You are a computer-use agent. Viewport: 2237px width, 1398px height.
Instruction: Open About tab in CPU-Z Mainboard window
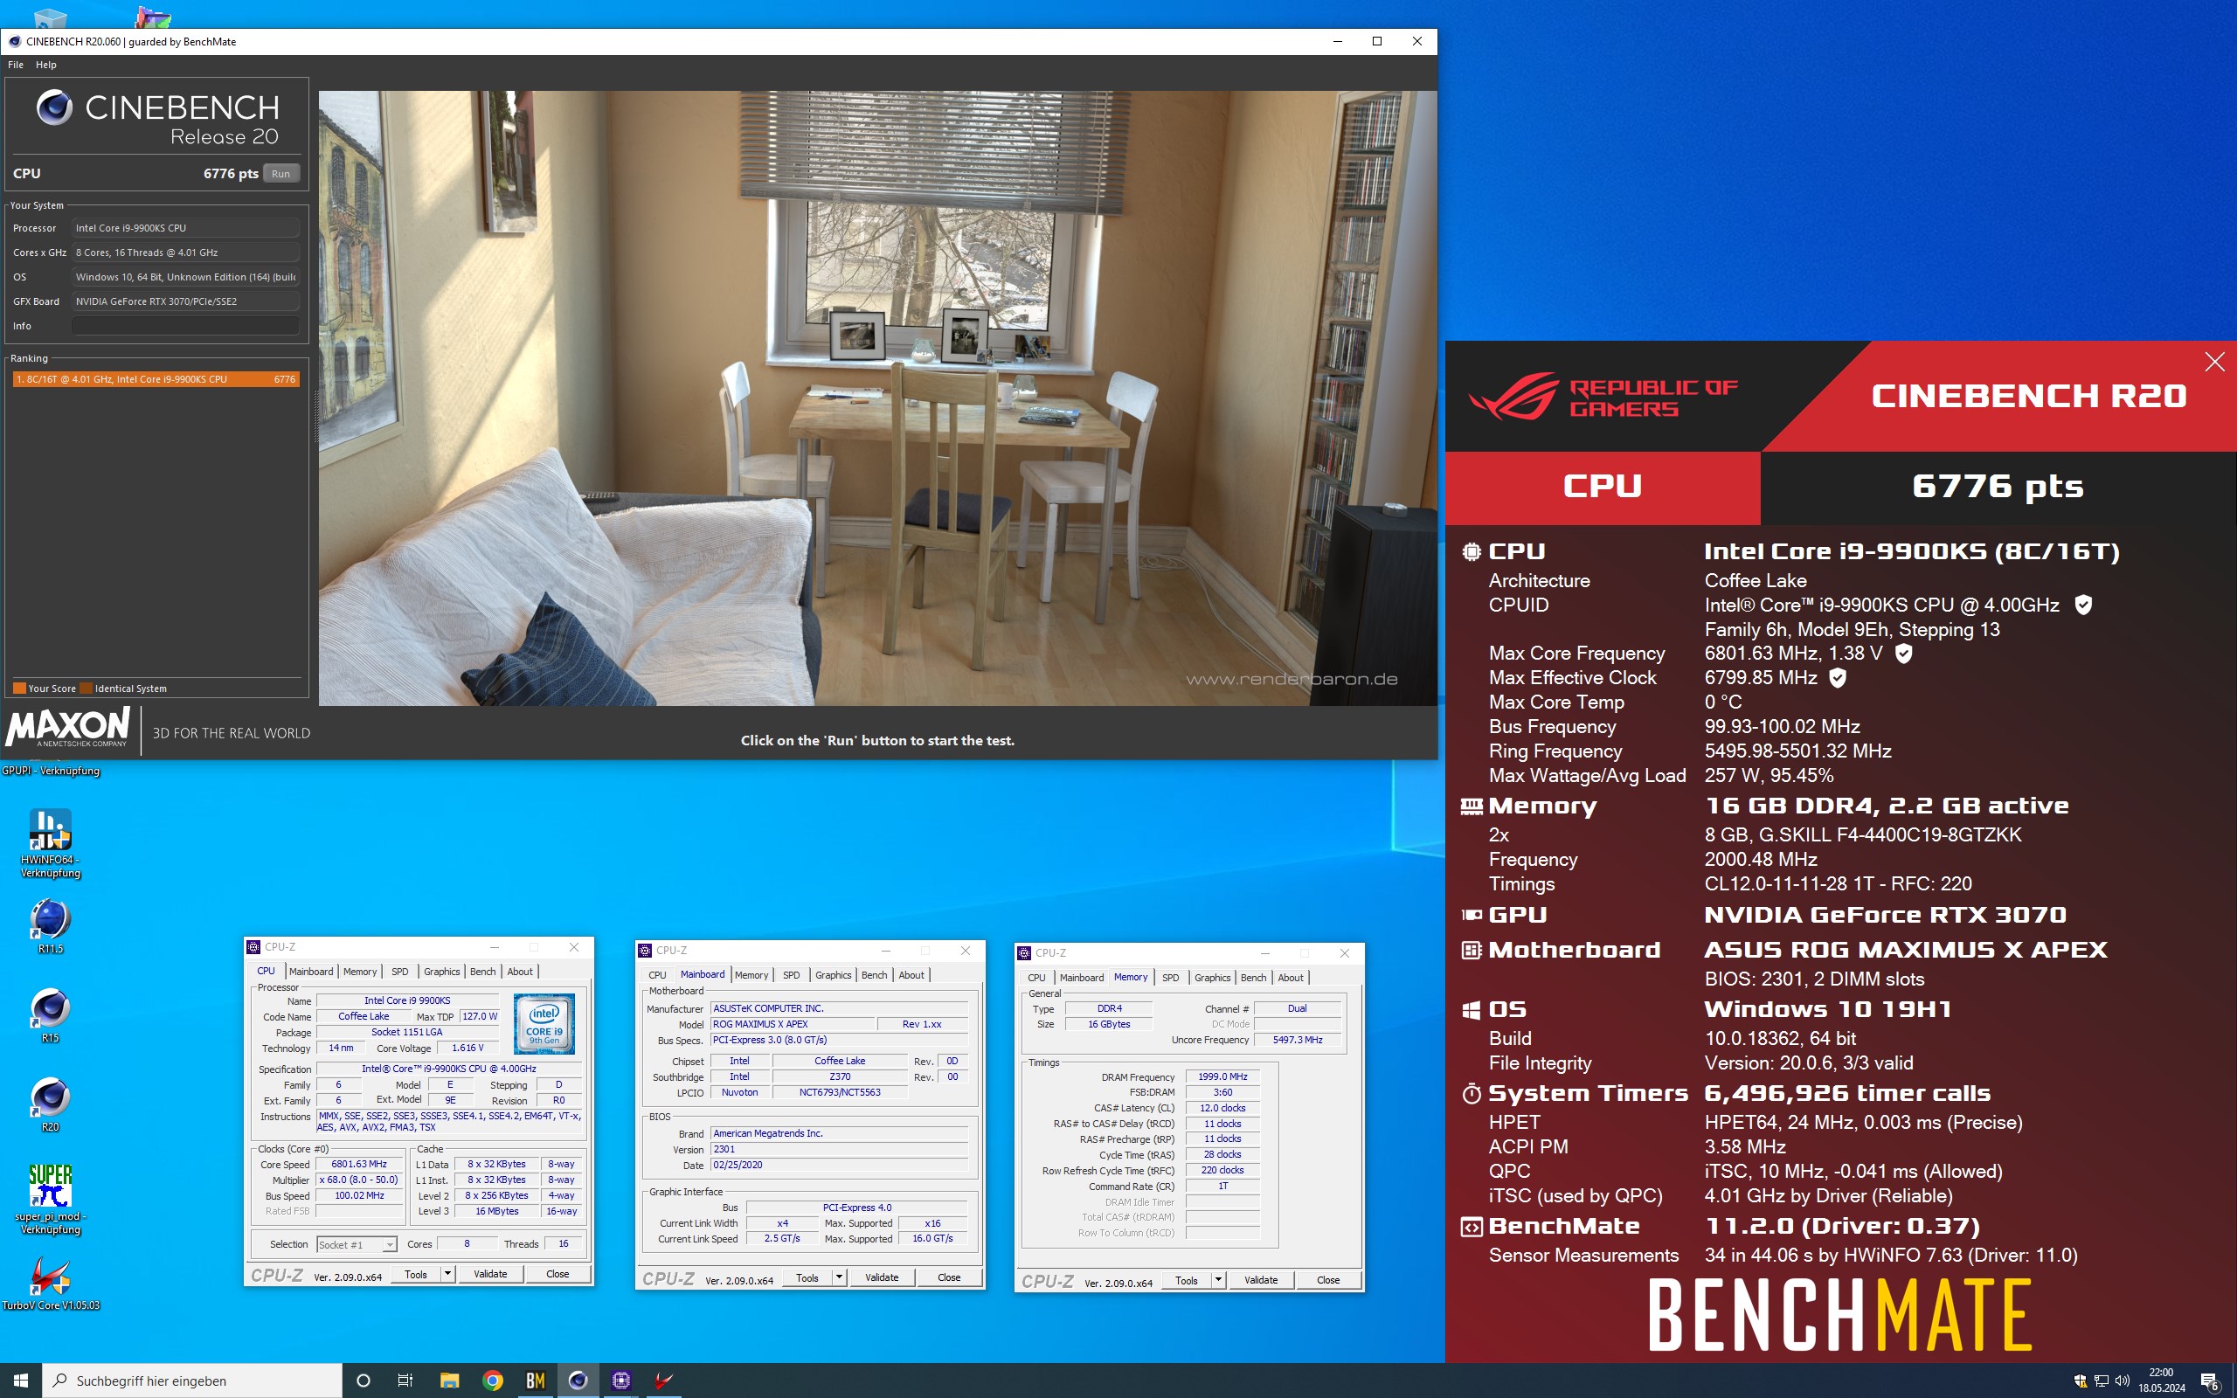[911, 975]
